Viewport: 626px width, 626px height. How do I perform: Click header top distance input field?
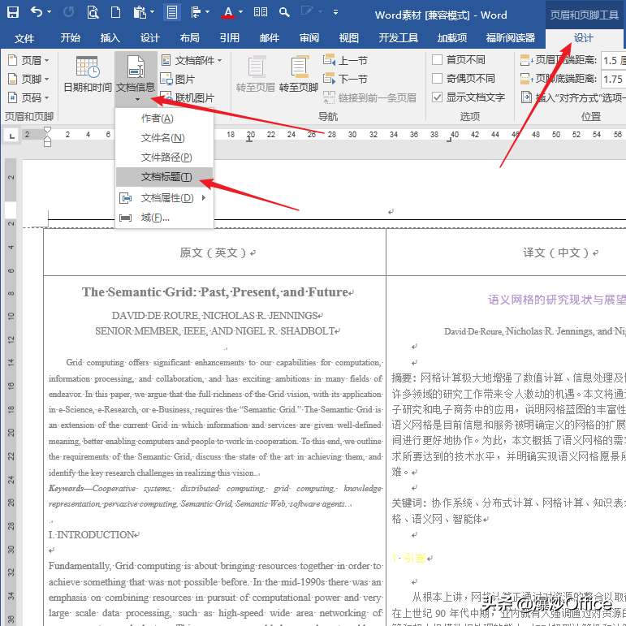pos(613,60)
